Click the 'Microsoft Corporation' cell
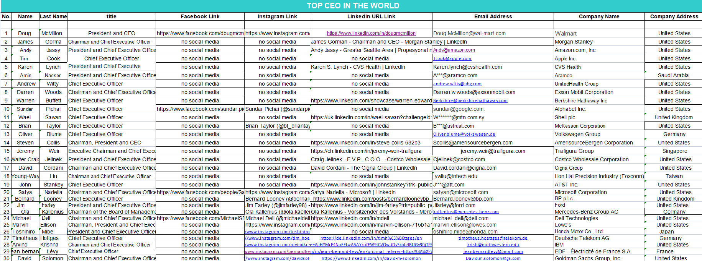The height and width of the screenshot is (261, 702). [x=599, y=192]
